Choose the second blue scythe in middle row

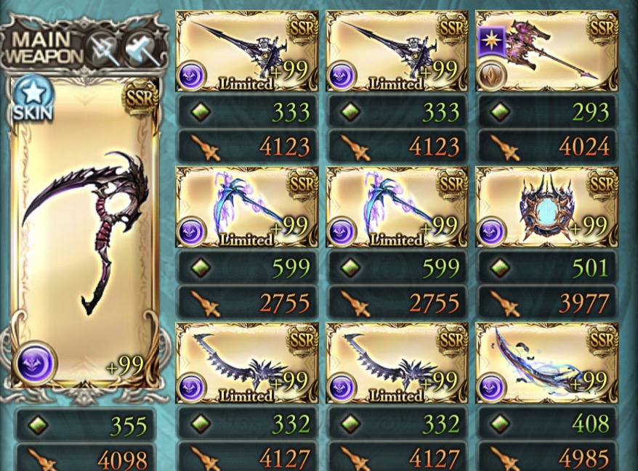pos(397,208)
